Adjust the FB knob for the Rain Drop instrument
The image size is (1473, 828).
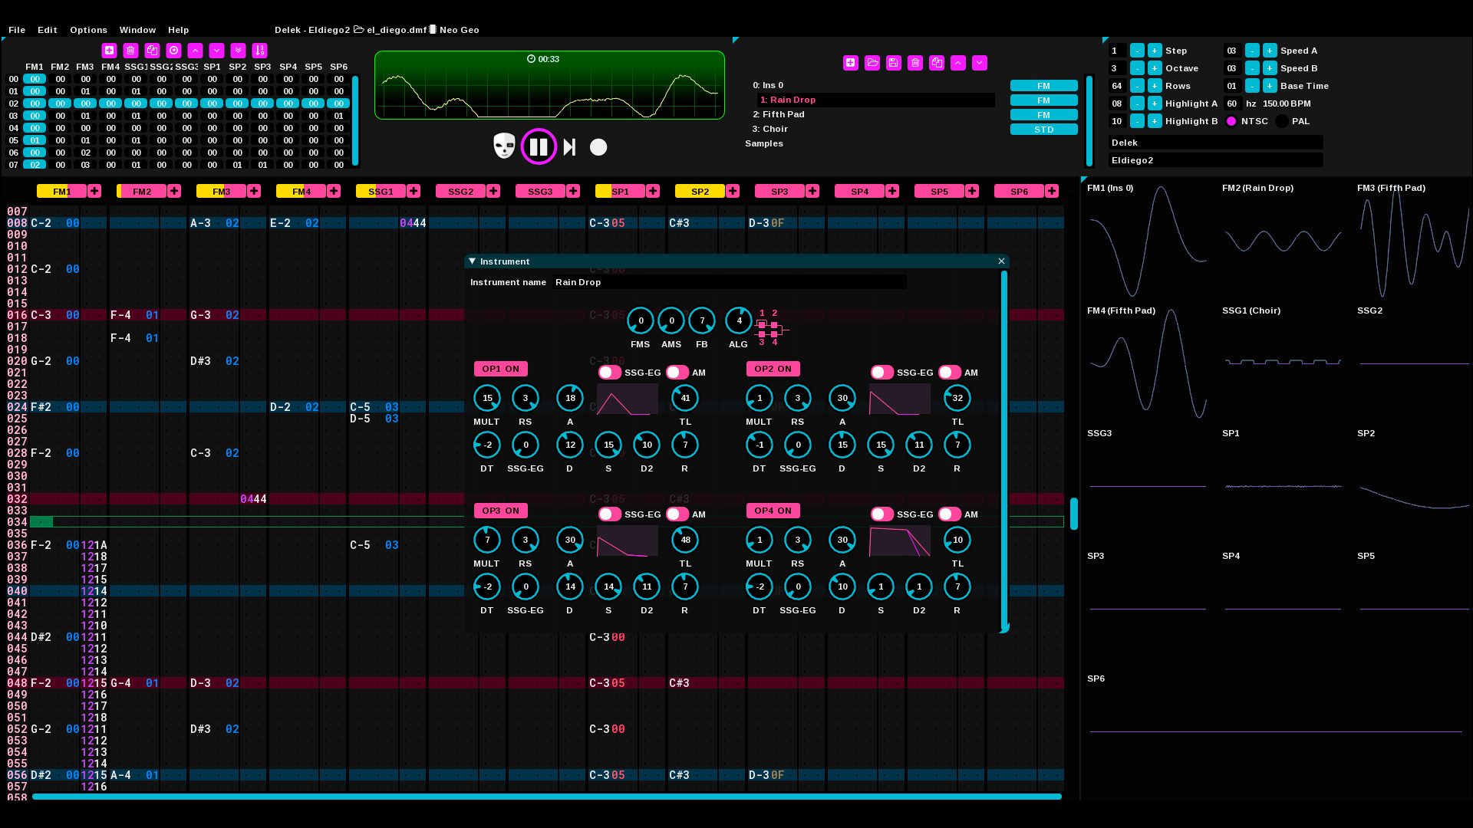coord(701,320)
